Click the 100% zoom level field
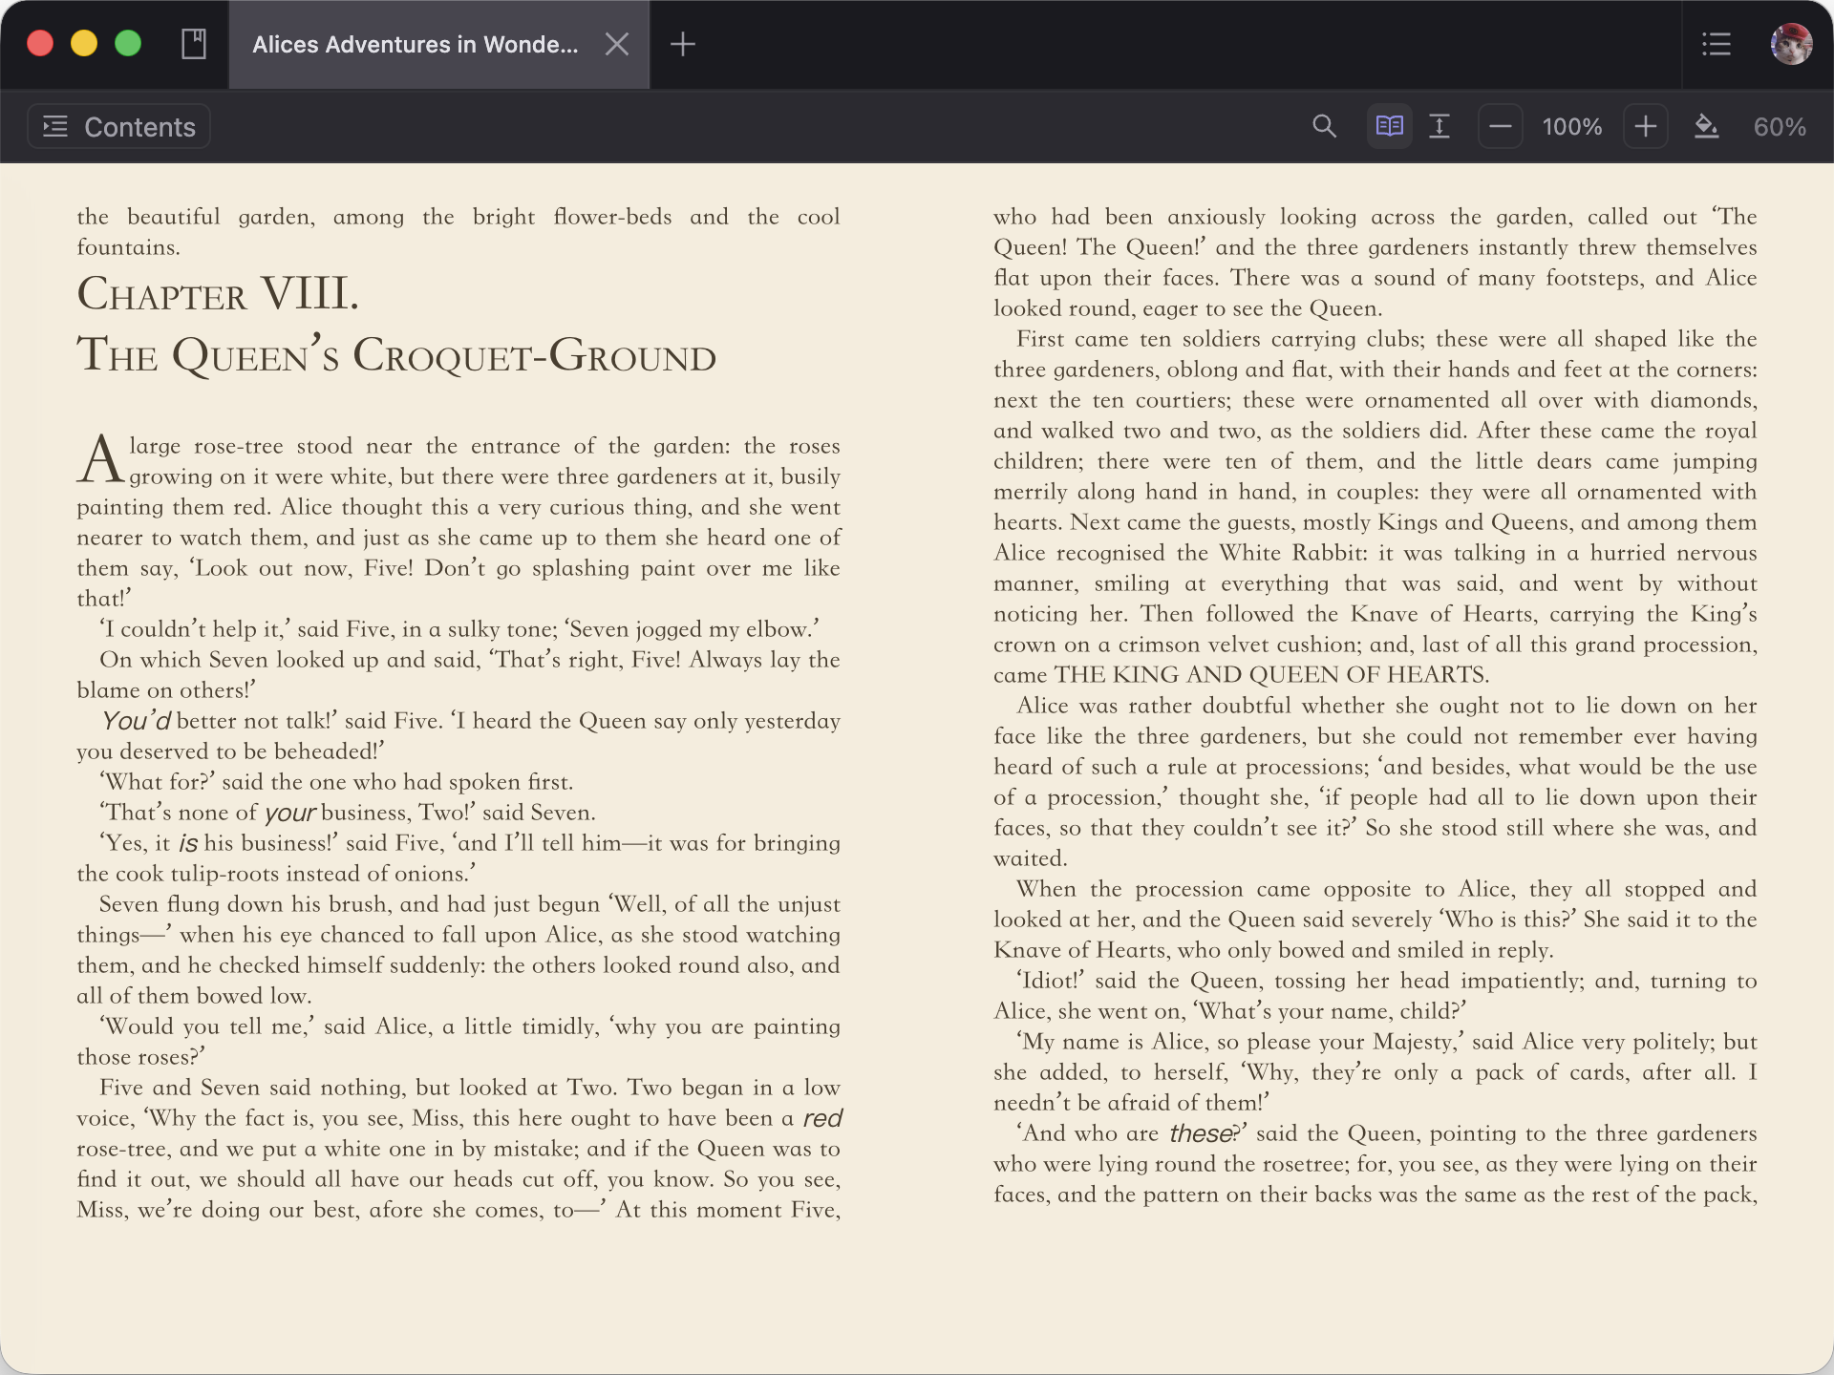This screenshot has height=1375, width=1834. click(1572, 126)
